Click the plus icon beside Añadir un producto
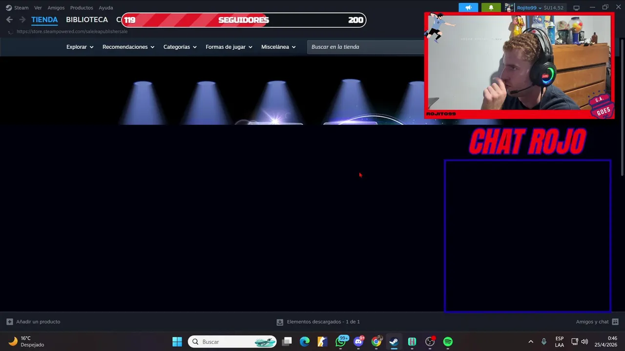This screenshot has height=351, width=625. [9, 322]
